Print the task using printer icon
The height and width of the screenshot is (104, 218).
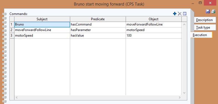click(213, 11)
